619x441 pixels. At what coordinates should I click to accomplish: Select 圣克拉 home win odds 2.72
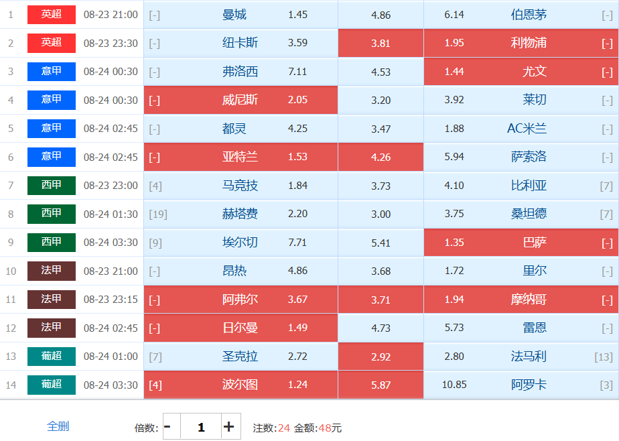point(240,356)
